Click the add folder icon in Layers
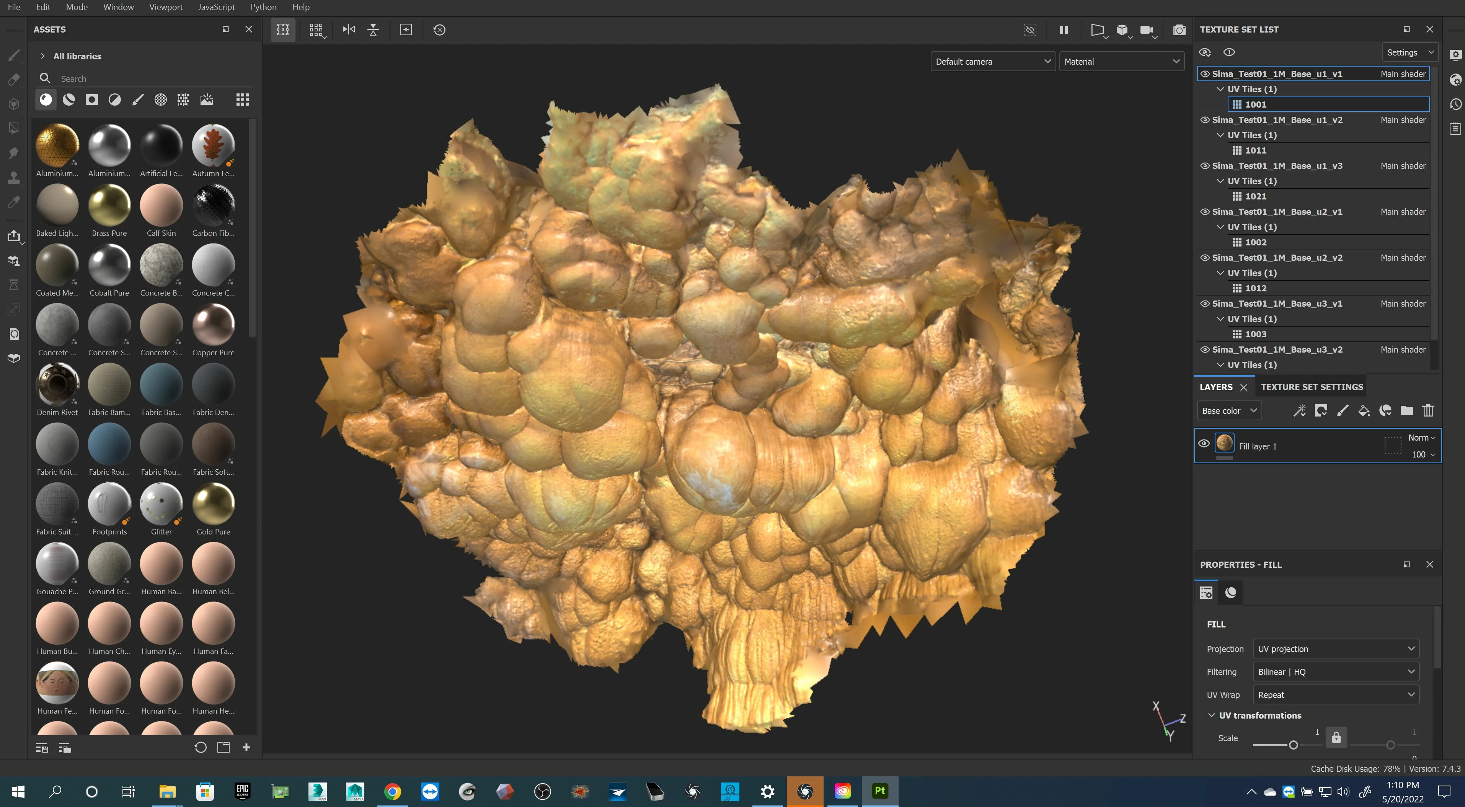 [1406, 411]
